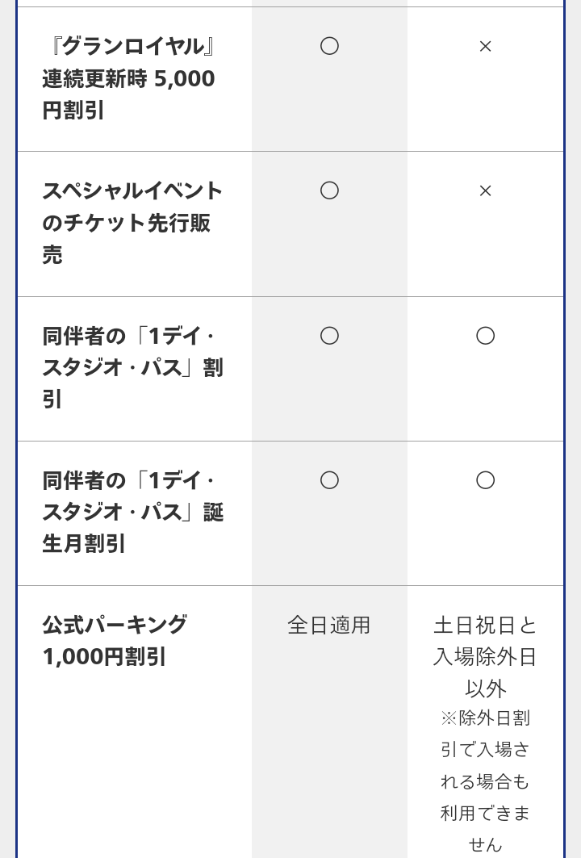This screenshot has width=581, height=858.
Task: Click the circle mark in the Gran Royal renewal discount row
Action: (329, 46)
